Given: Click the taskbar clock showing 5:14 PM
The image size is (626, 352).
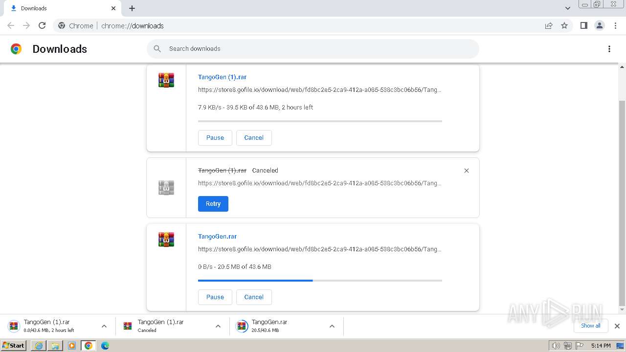Looking at the screenshot, I should [601, 346].
